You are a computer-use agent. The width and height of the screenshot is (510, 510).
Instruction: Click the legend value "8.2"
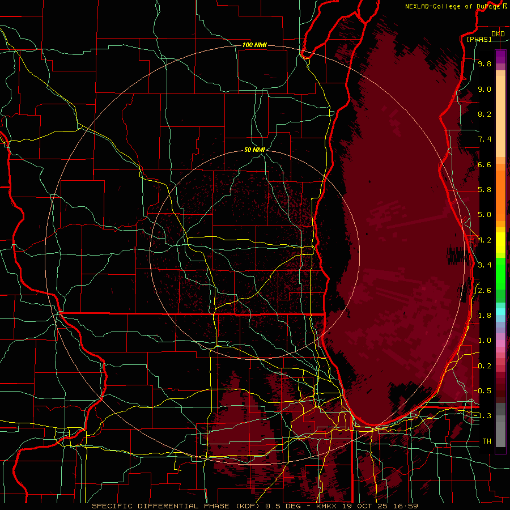click(484, 114)
